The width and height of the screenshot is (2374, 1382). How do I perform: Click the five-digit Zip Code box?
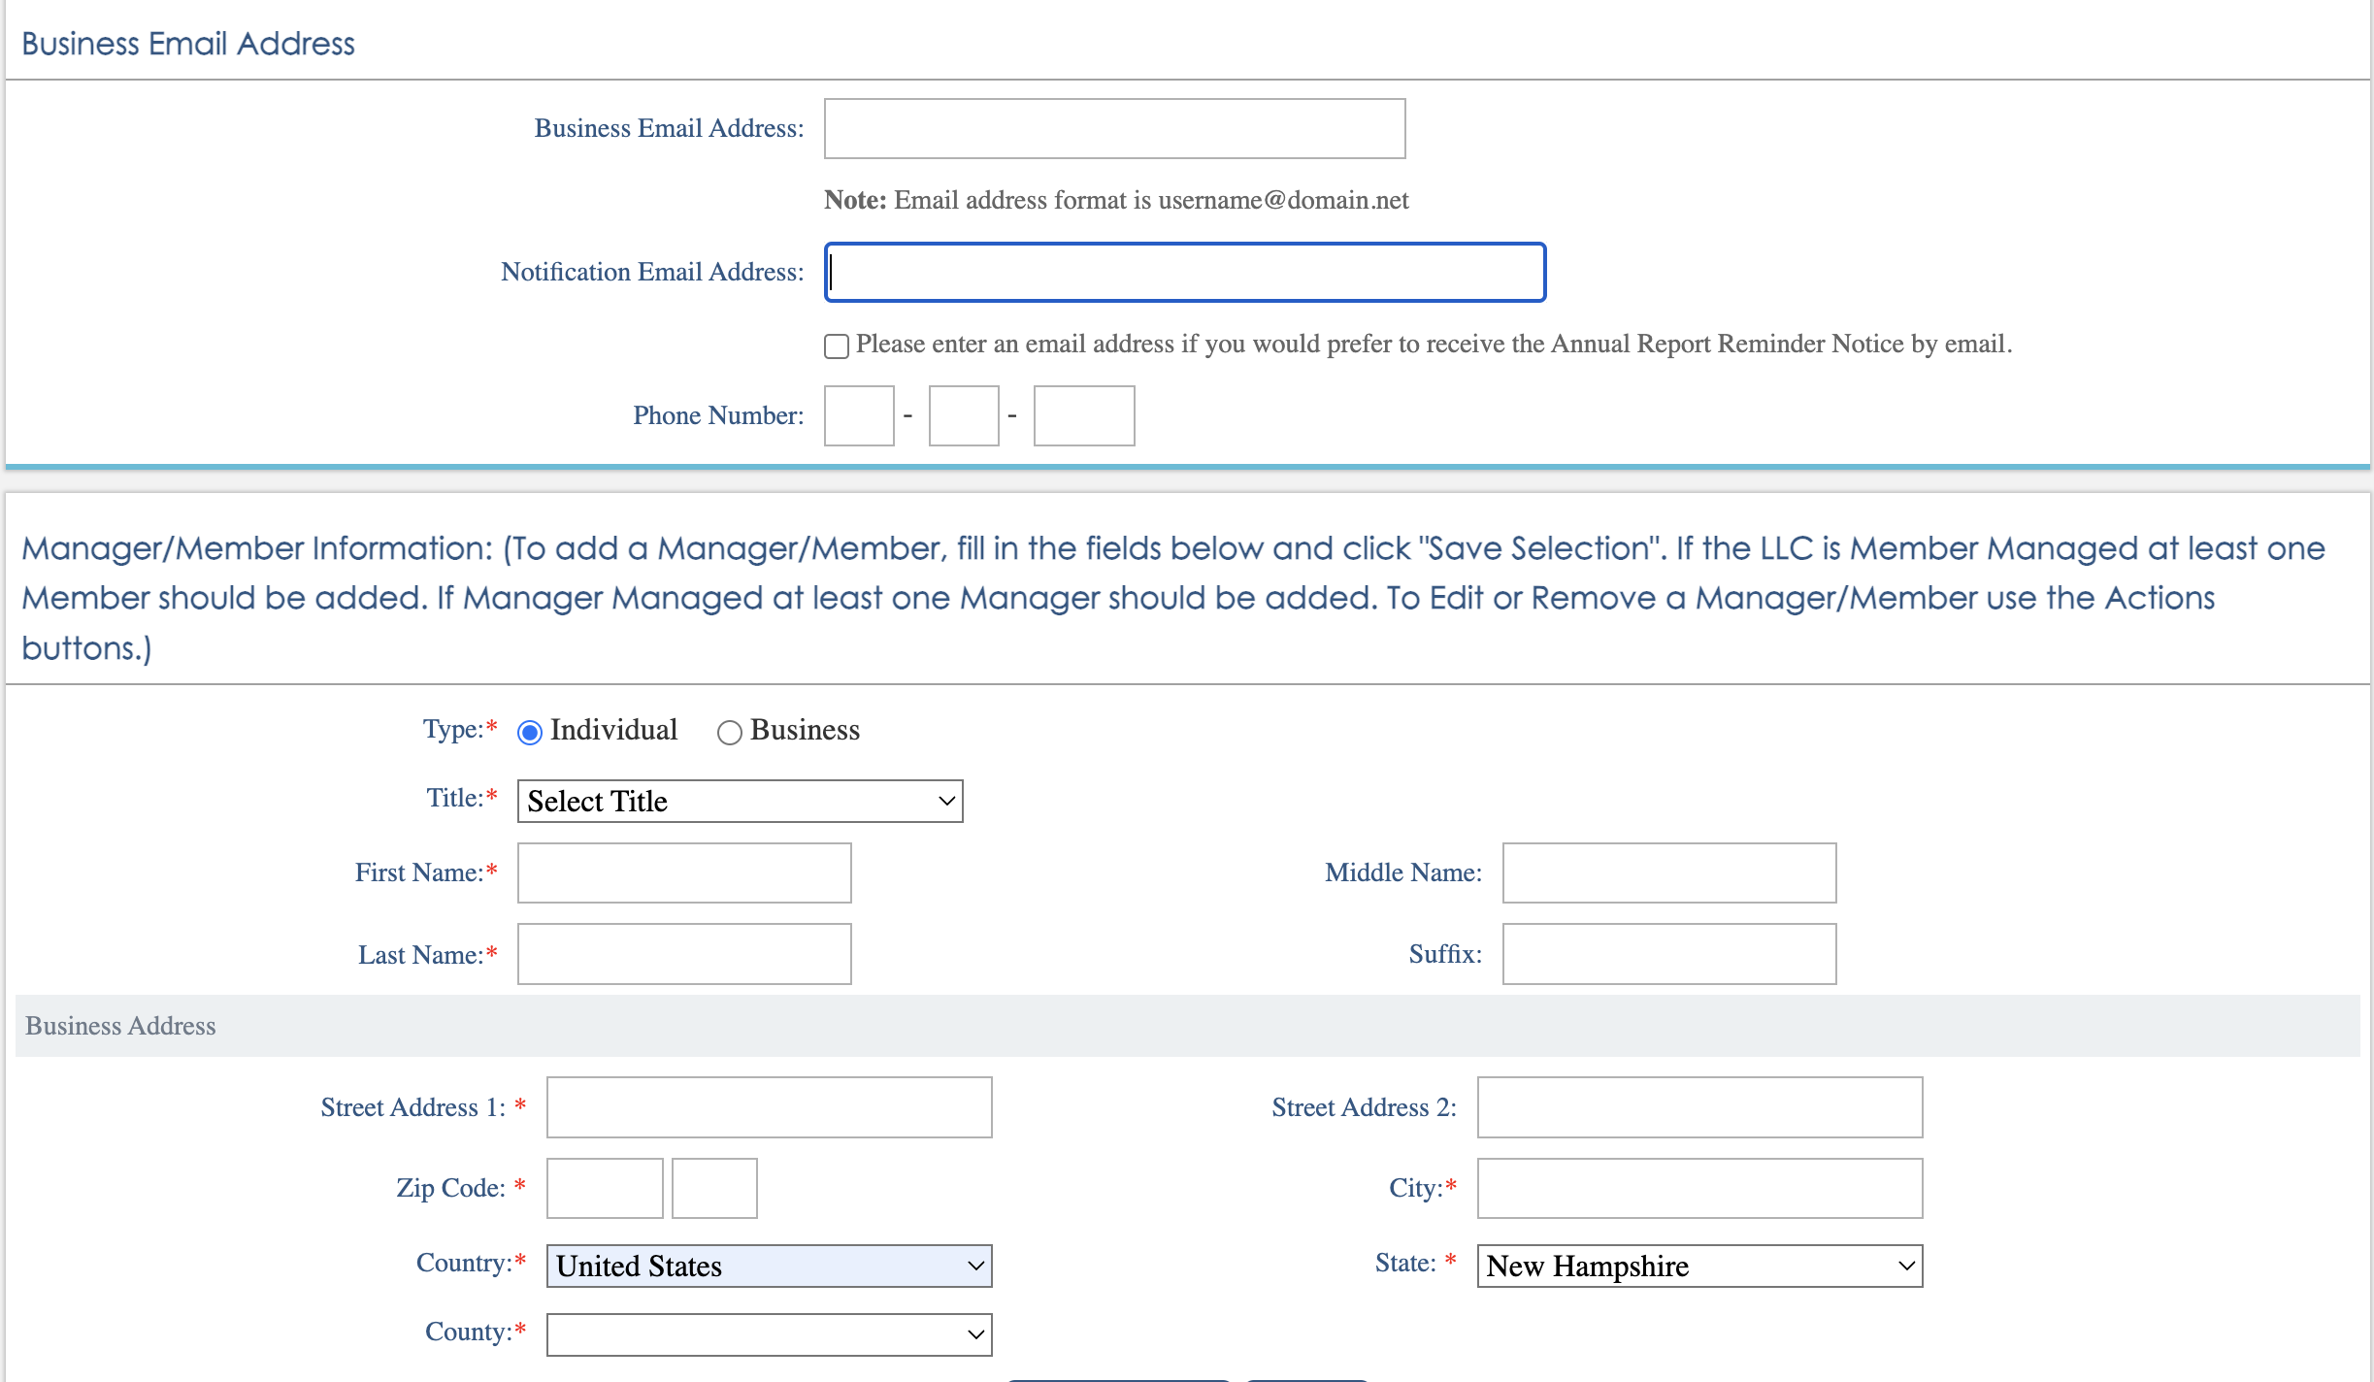coord(605,1188)
